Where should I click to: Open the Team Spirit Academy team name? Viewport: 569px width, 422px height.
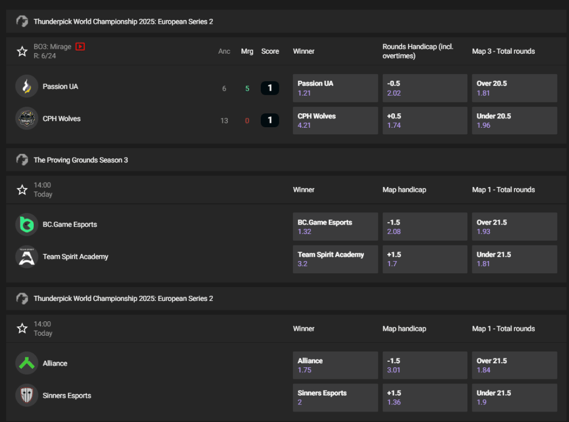point(76,257)
